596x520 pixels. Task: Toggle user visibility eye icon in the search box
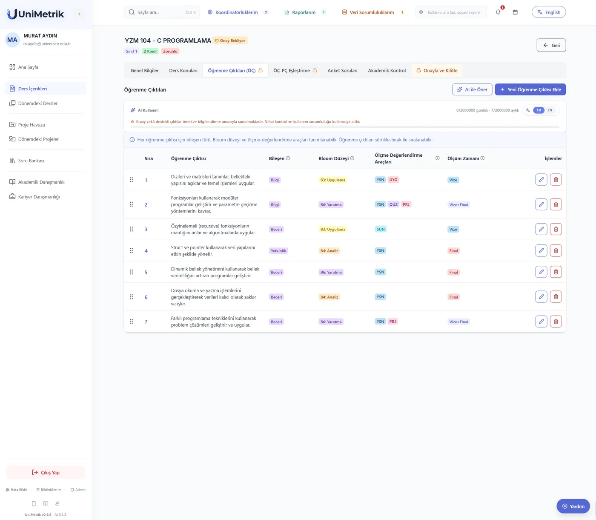pos(421,12)
